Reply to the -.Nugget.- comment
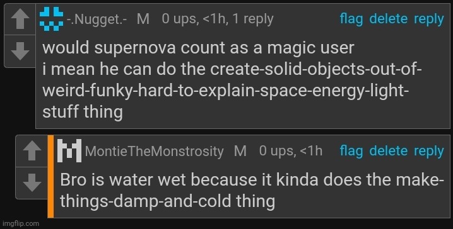 pyautogui.click(x=429, y=20)
